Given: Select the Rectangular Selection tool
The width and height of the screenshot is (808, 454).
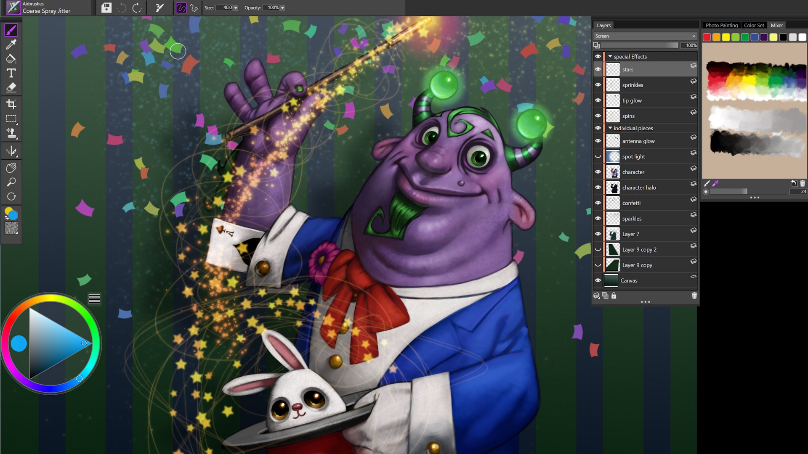Looking at the screenshot, I should 11,119.
